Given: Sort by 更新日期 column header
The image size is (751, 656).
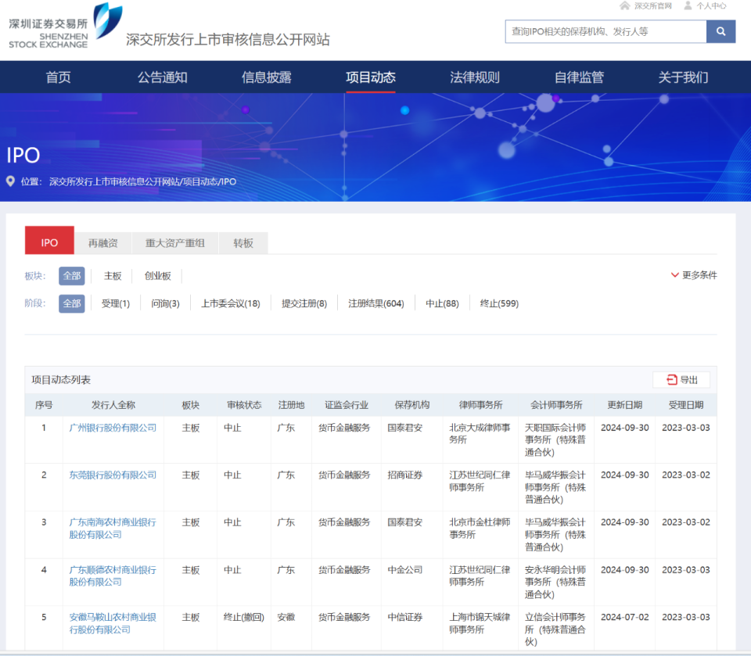Looking at the screenshot, I should (624, 405).
